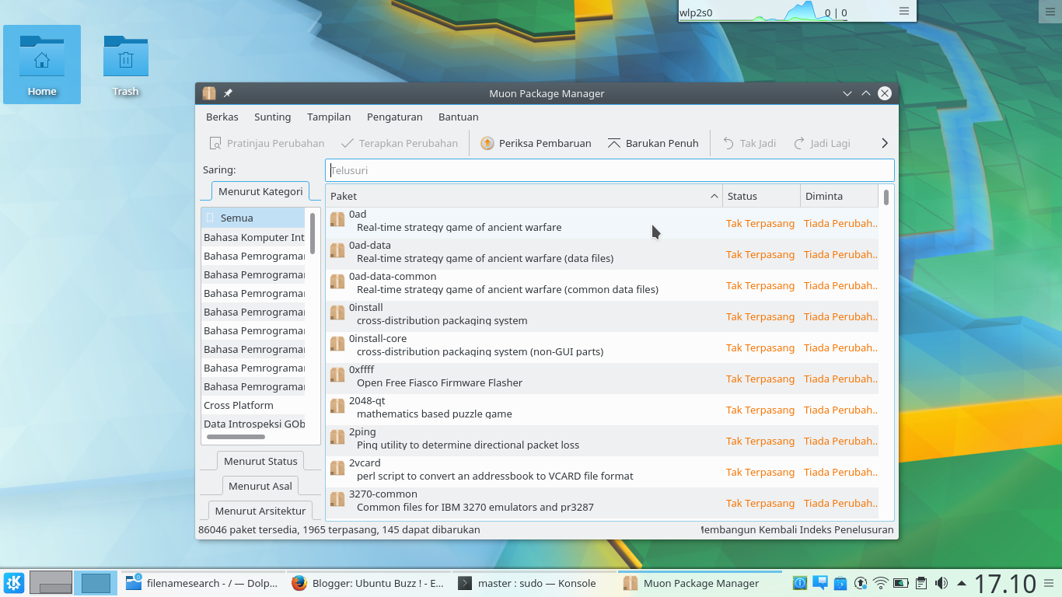
Task: Open the panel settings hamburger beside the clock
Action: point(1049,583)
